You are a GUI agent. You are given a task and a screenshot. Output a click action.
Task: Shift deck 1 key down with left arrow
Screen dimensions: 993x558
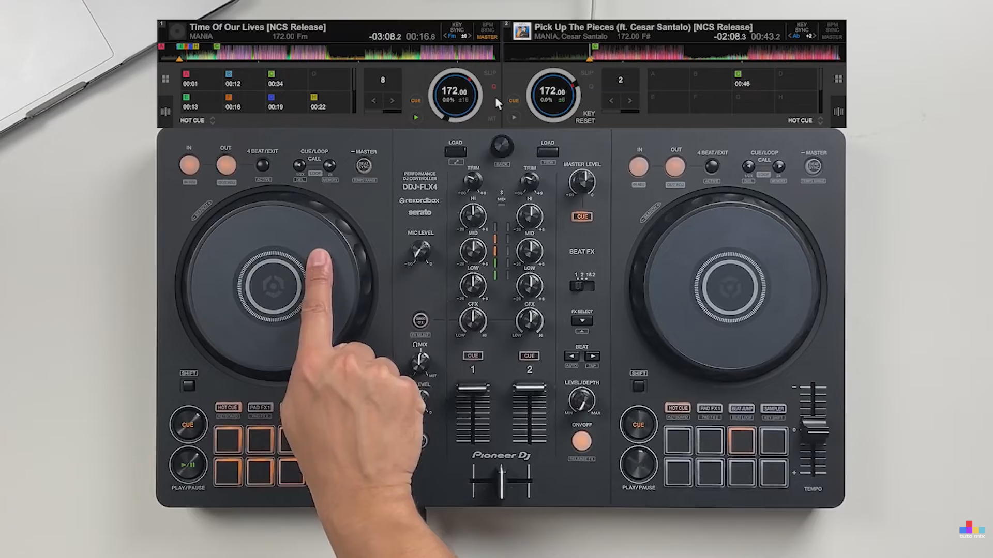click(445, 36)
